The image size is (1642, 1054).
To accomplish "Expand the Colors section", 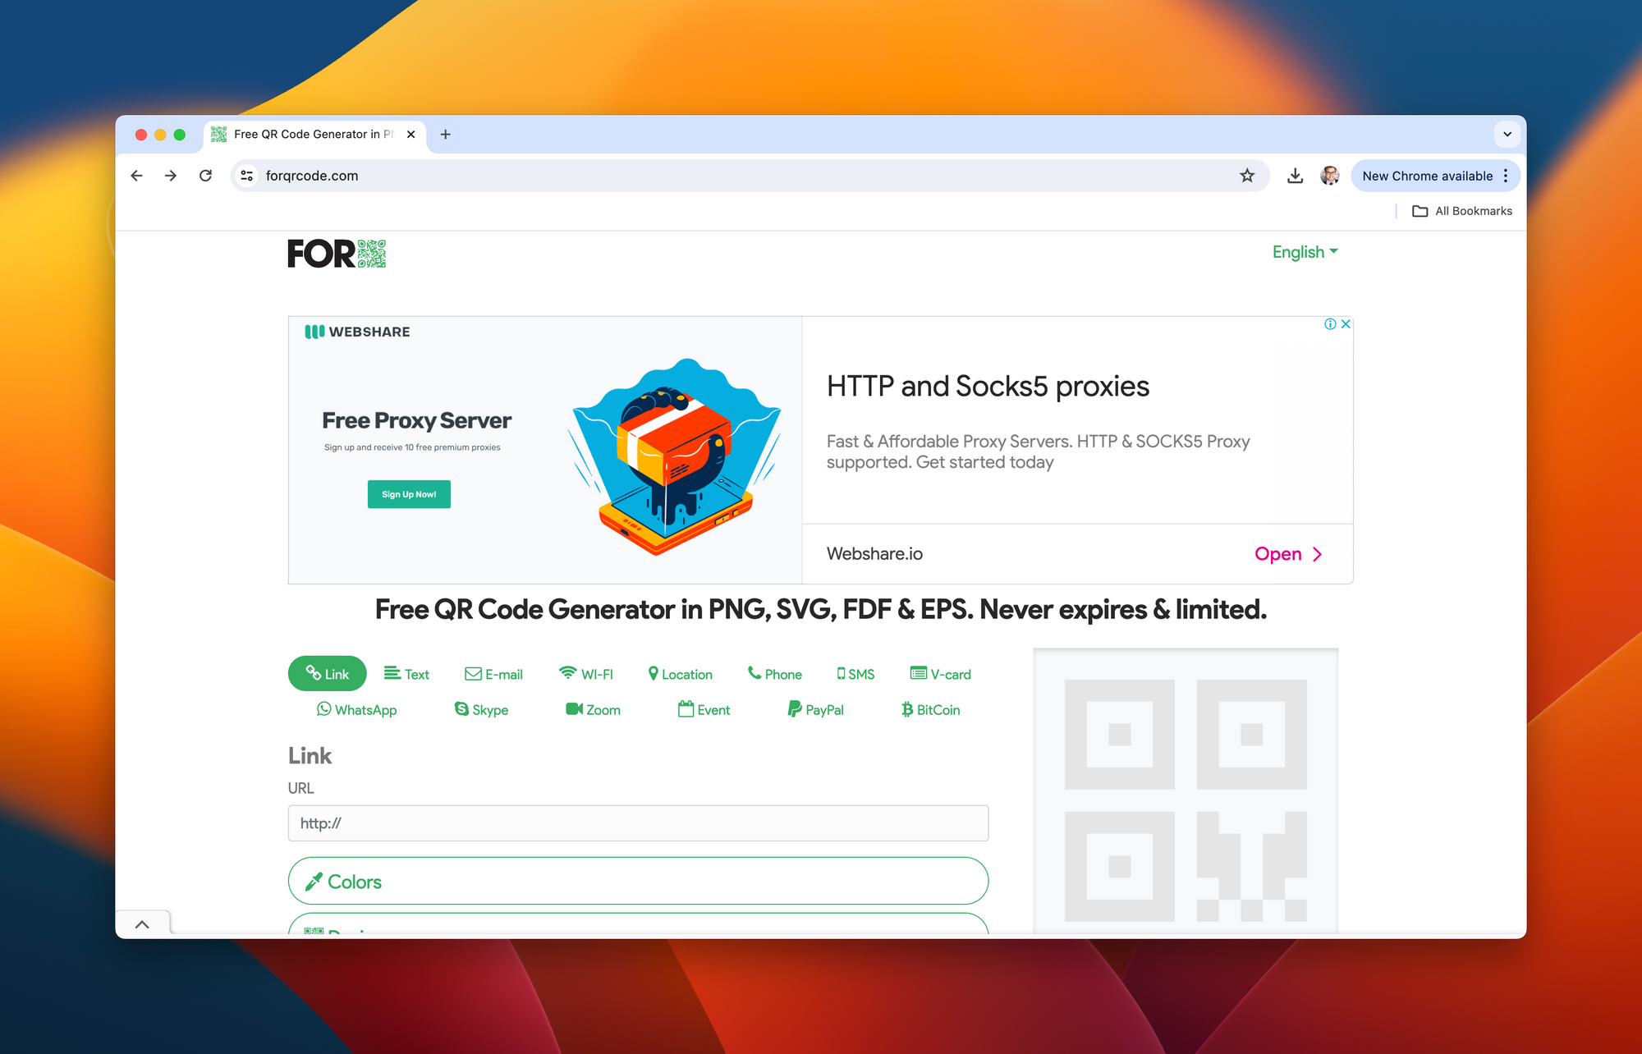I will click(x=638, y=881).
